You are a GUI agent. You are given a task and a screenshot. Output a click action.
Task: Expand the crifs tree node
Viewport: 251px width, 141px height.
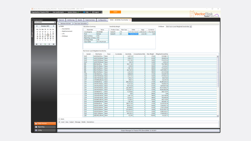click(61, 34)
